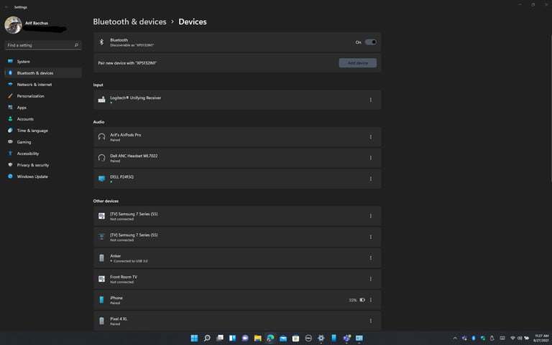
Task: Open the Windows Start button on taskbar
Action: [194, 338]
